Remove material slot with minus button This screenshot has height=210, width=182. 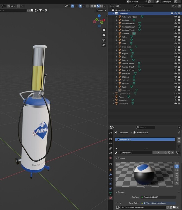[179, 142]
